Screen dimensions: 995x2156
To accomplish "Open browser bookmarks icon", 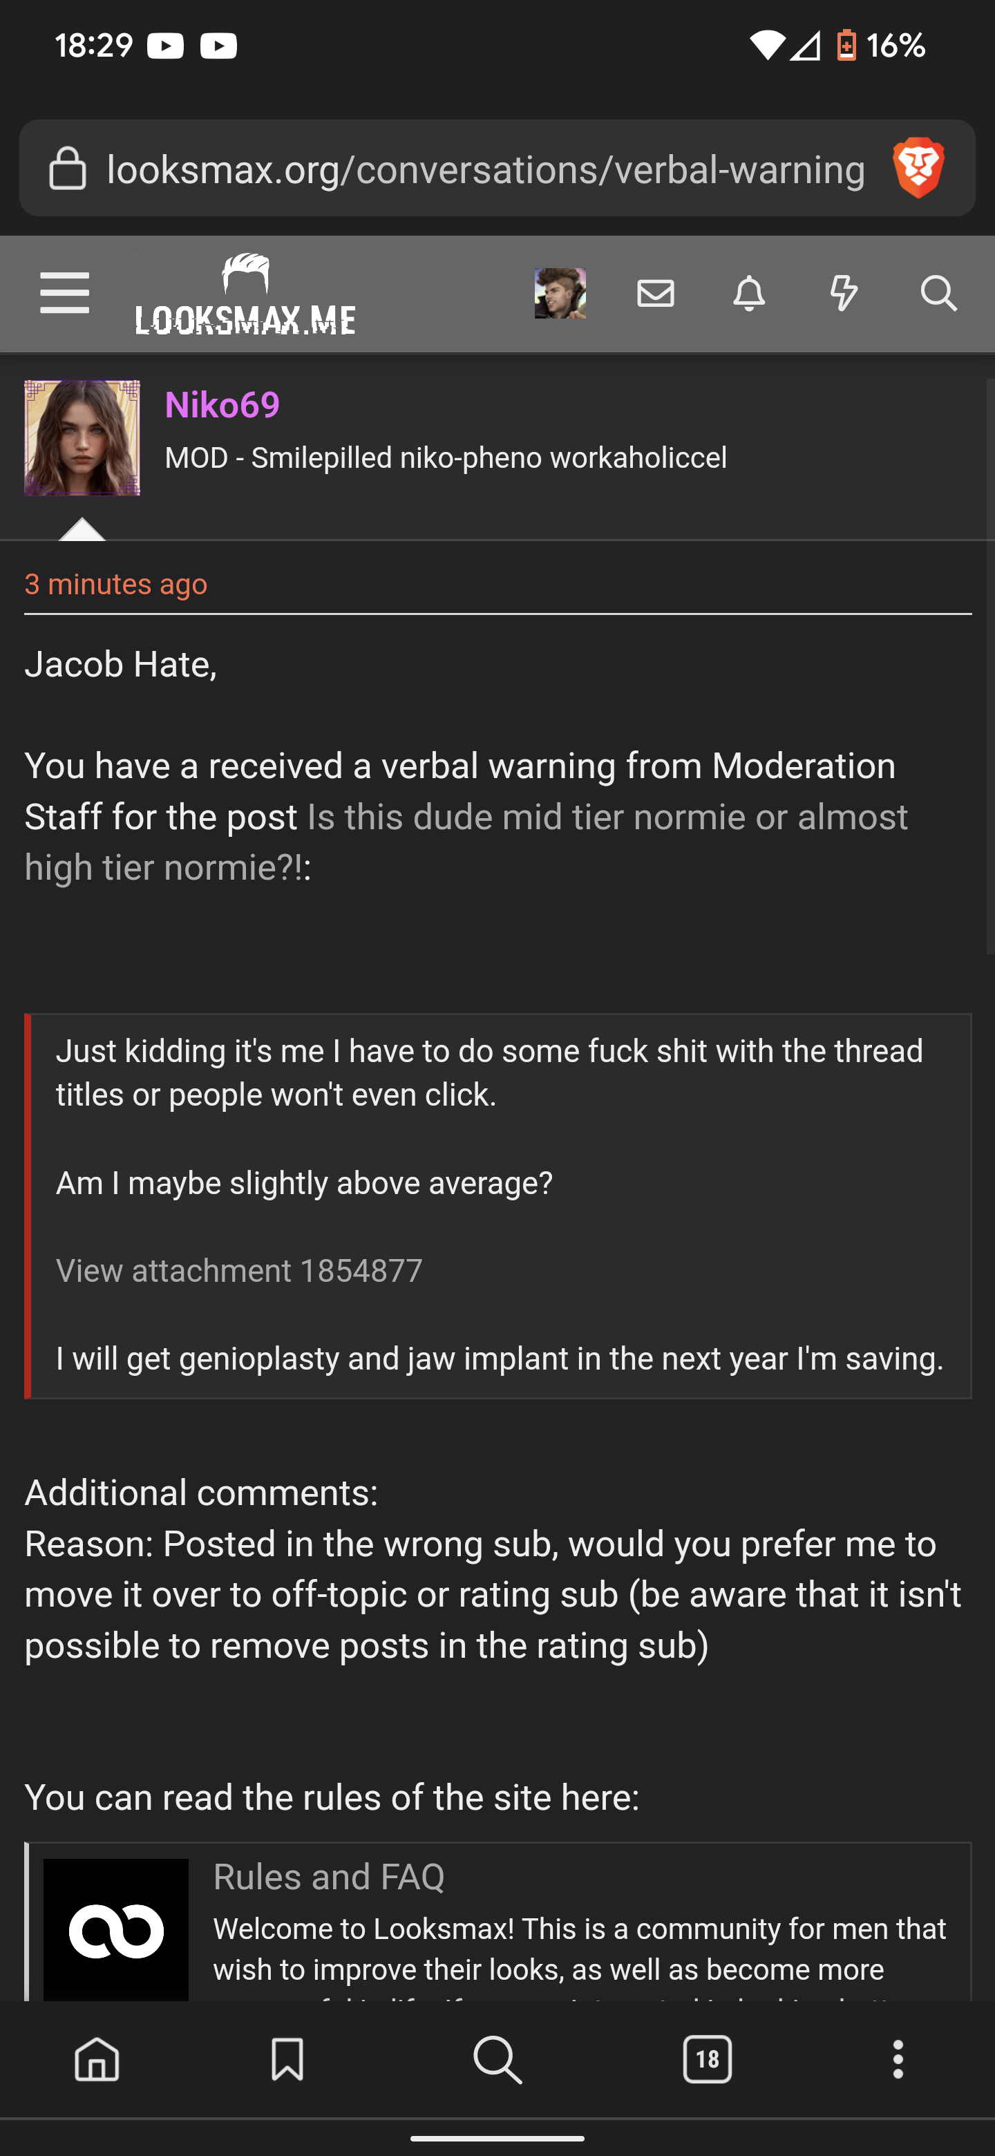I will pyautogui.click(x=287, y=2058).
